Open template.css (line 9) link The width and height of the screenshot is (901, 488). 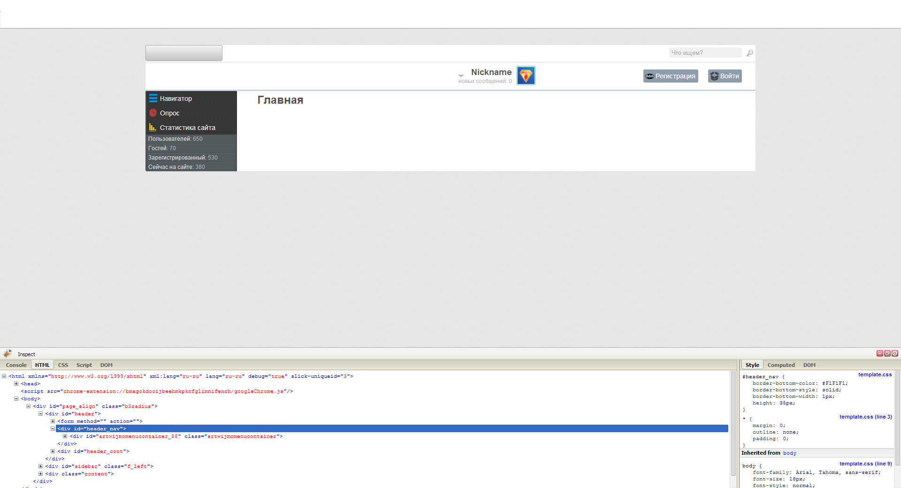pyautogui.click(x=866, y=464)
